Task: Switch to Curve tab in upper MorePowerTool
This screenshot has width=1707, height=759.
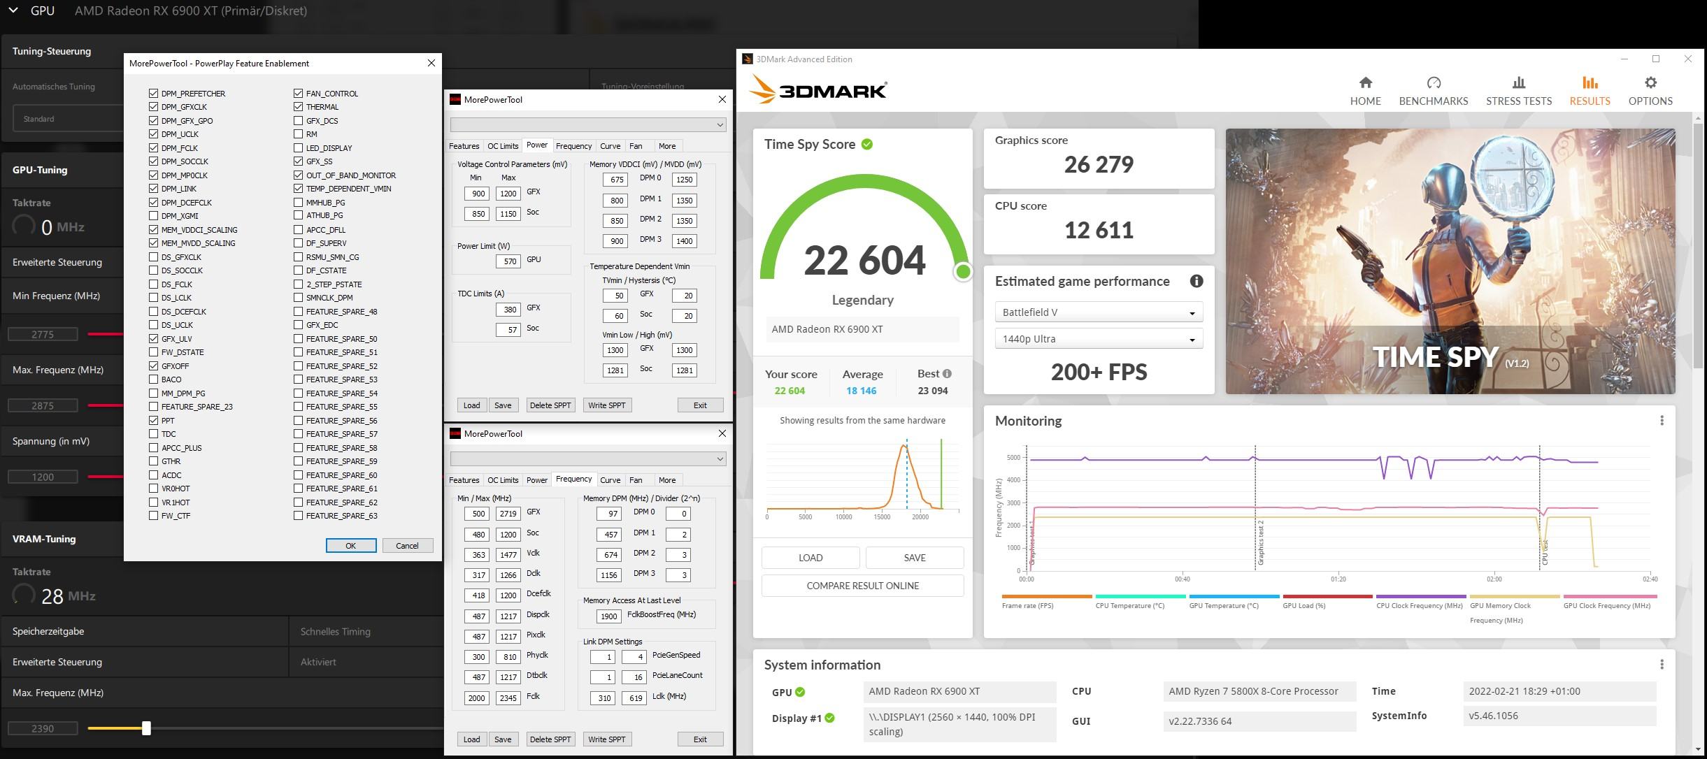Action: click(610, 146)
